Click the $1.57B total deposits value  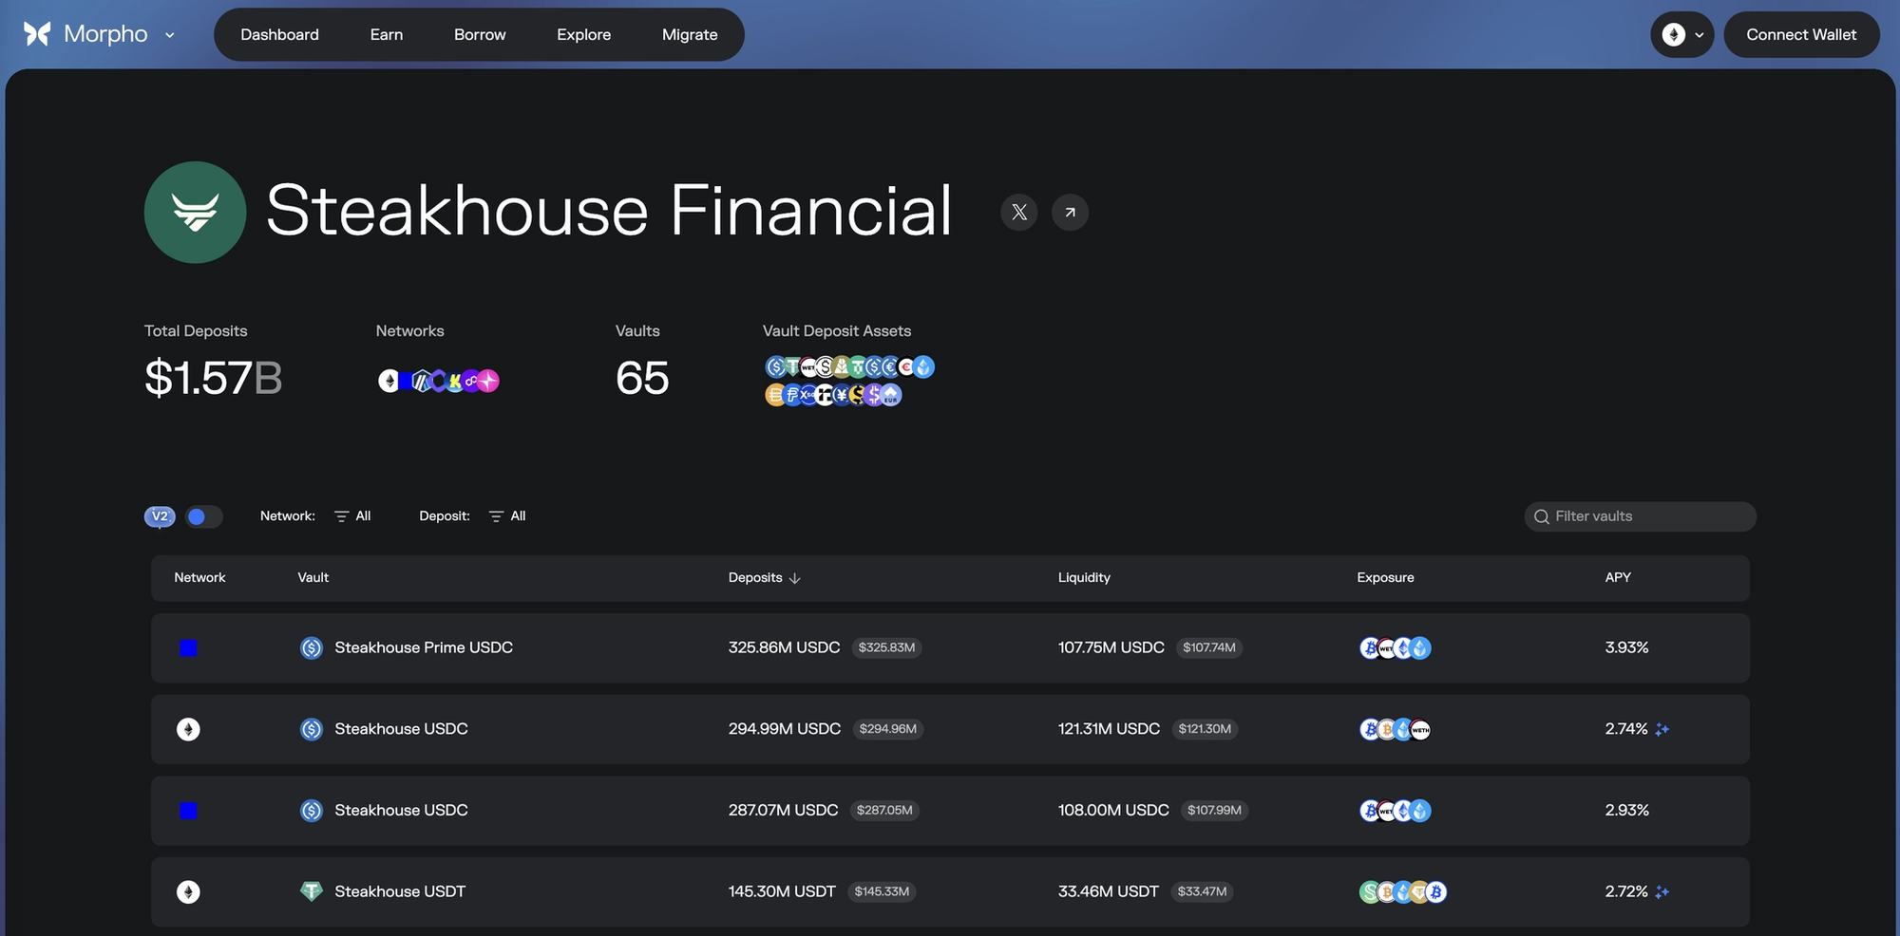(x=213, y=378)
